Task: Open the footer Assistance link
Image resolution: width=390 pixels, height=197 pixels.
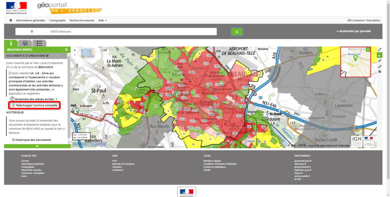Action: (118, 170)
